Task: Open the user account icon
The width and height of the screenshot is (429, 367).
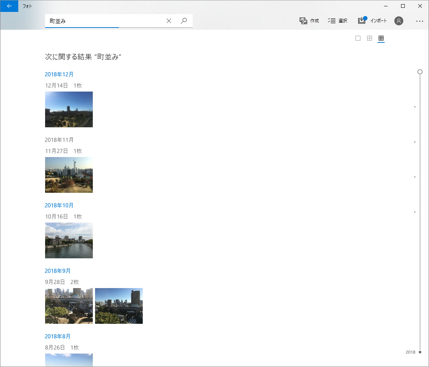Action: [399, 21]
